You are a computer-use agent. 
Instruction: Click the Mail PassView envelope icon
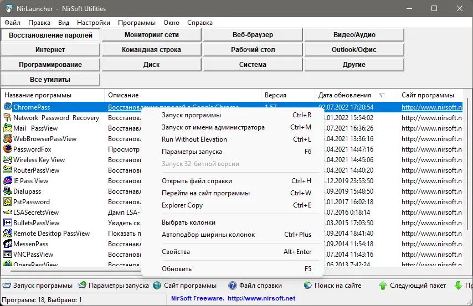8,128
